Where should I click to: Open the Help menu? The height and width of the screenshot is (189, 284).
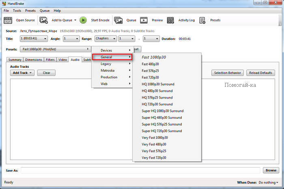click(x=57, y=10)
